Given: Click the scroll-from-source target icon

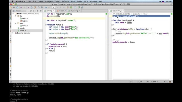Looking at the screenshot, I should tap(31, 11).
